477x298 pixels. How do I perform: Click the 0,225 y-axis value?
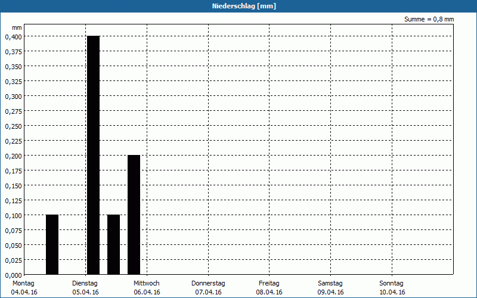pos(13,141)
